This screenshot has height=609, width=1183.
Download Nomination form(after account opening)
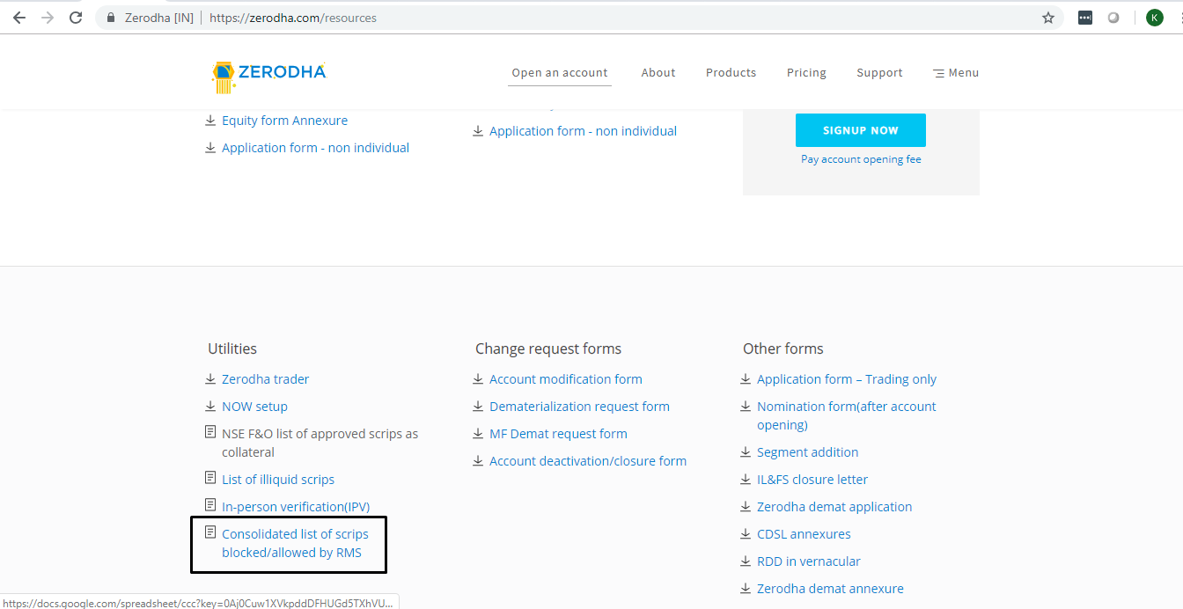click(x=847, y=415)
